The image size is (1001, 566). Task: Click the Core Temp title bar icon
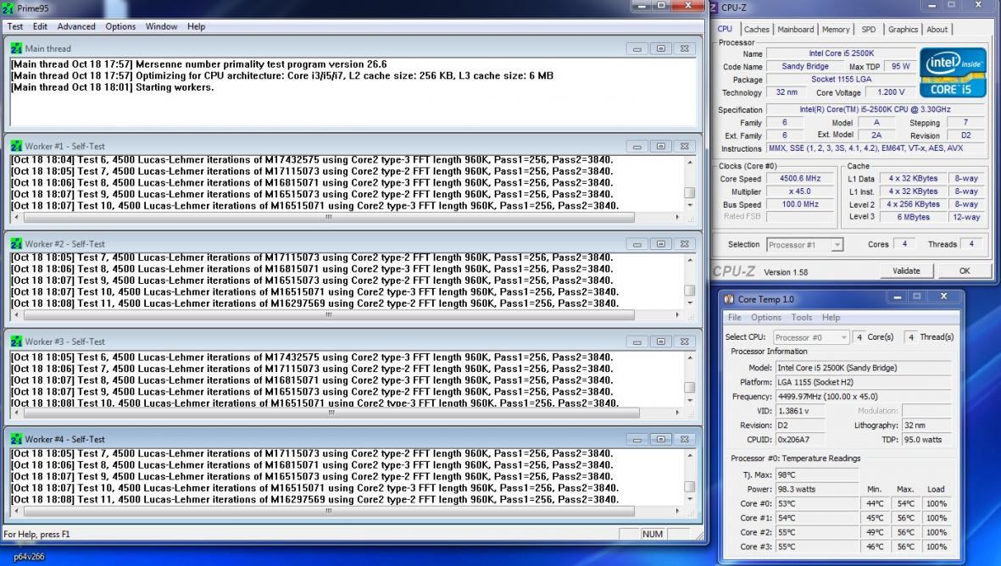tap(729, 299)
